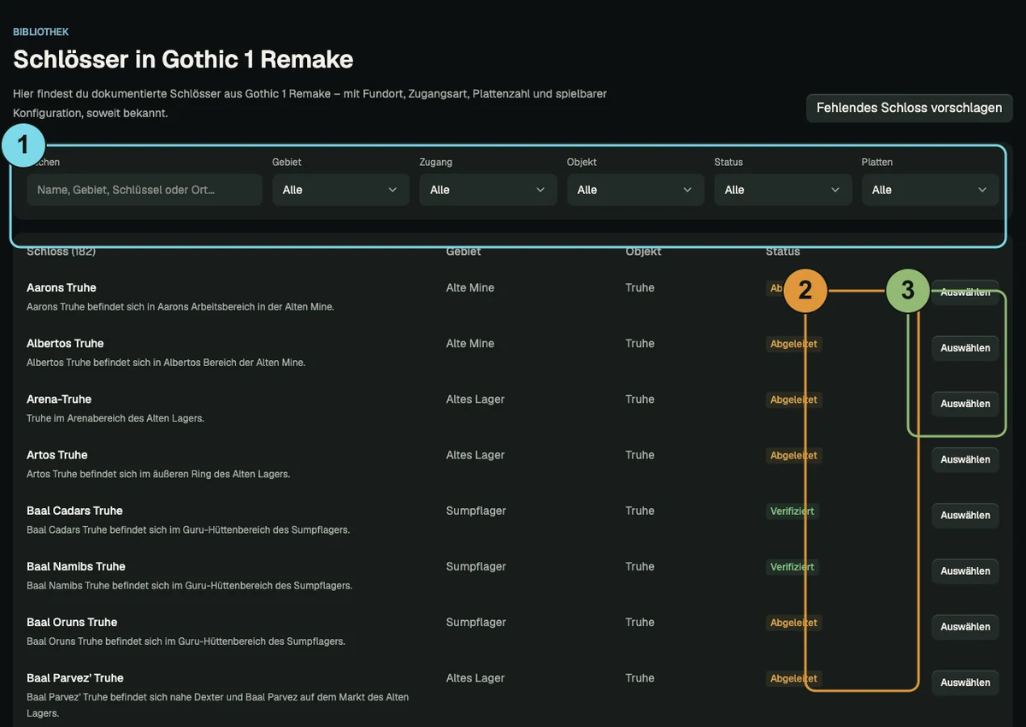The height and width of the screenshot is (727, 1026).
Task: Select Baal Namibs Truhe with its Auswählen button
Action: click(965, 570)
